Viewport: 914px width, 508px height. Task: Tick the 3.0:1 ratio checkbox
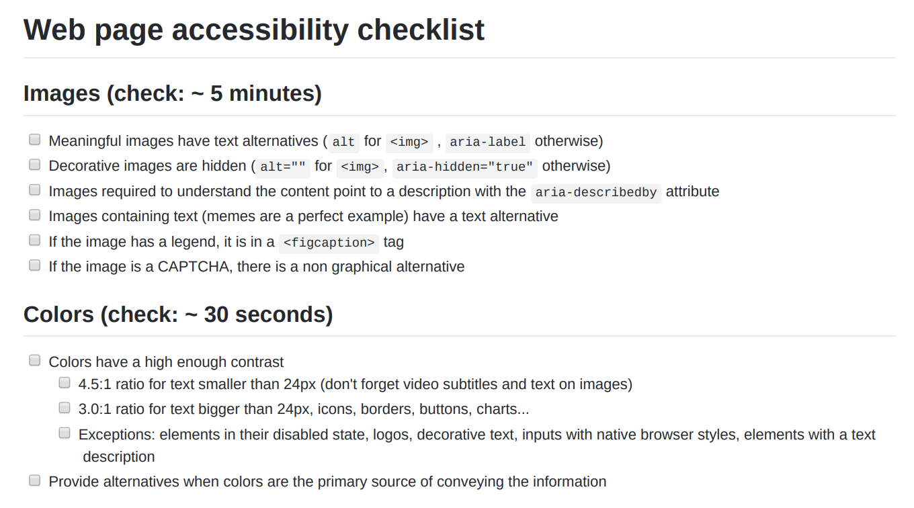click(x=64, y=407)
